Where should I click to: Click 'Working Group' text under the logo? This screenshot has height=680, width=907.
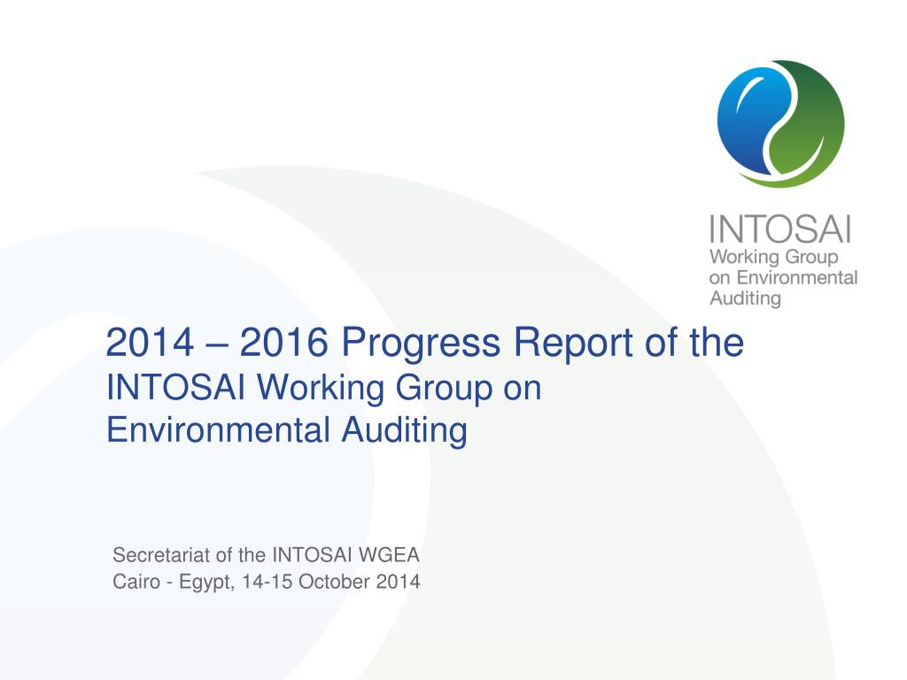(x=773, y=257)
